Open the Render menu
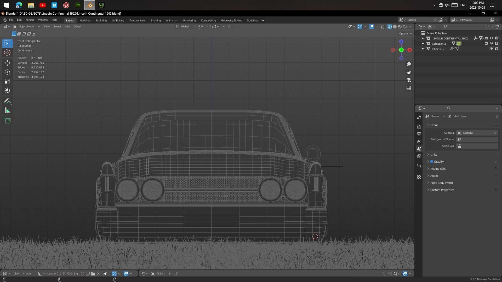502x282 pixels. pos(30,20)
